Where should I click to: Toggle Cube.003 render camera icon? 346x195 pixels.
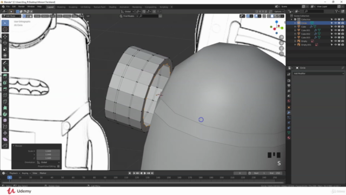(343, 37)
